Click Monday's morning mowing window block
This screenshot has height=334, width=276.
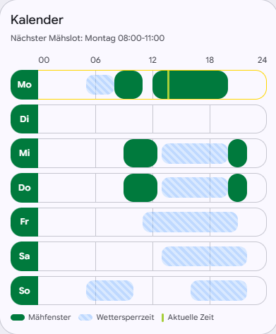(x=128, y=85)
